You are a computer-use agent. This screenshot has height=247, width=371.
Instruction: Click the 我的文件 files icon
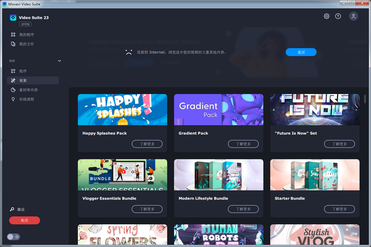pos(13,44)
